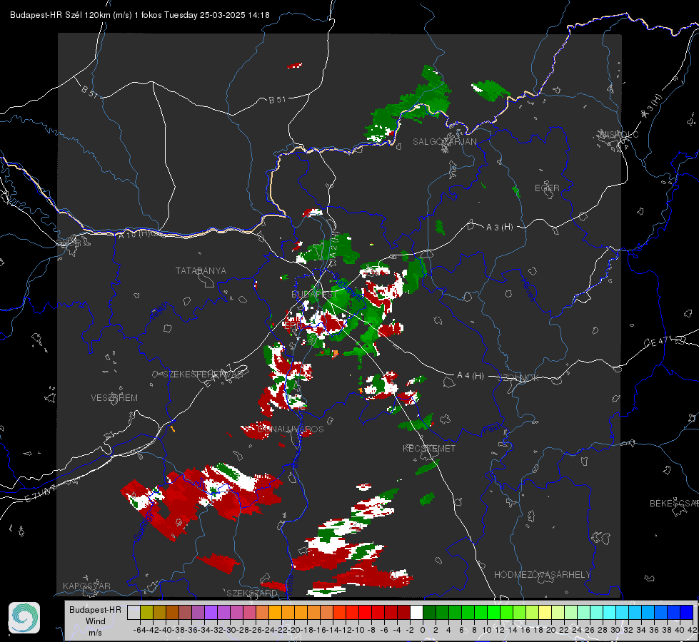The height and width of the screenshot is (642, 699).
Task: Click the VESZPRÉM city label
Action: [x=114, y=398]
